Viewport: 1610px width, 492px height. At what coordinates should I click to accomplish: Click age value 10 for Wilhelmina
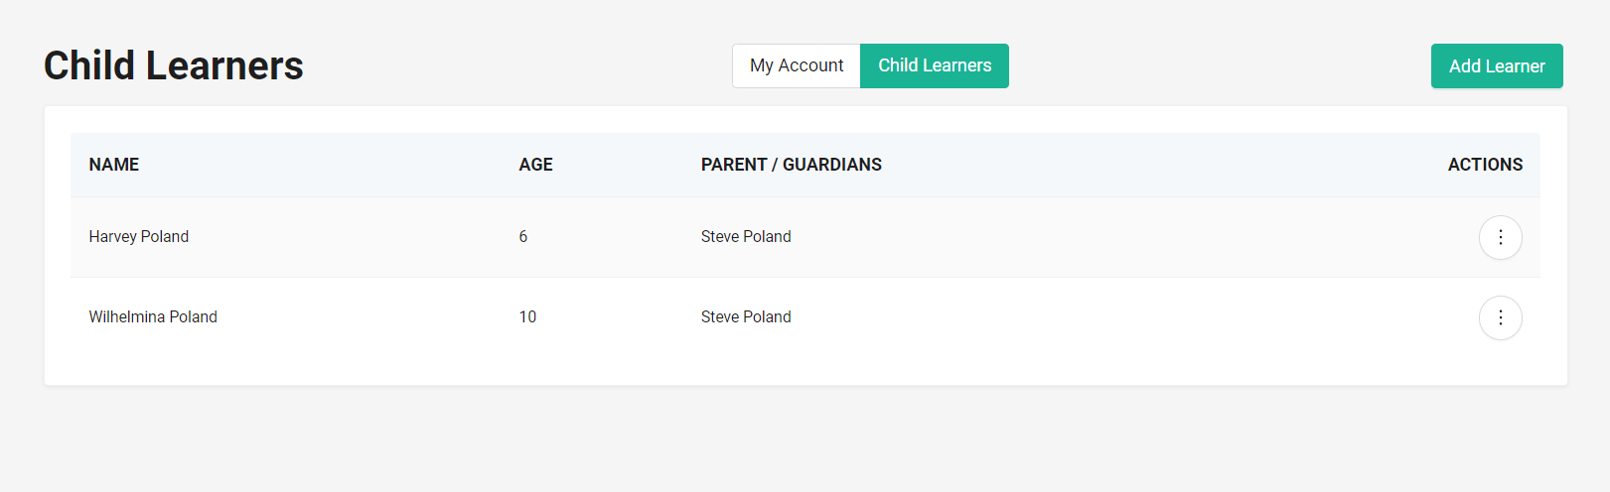[x=527, y=317]
